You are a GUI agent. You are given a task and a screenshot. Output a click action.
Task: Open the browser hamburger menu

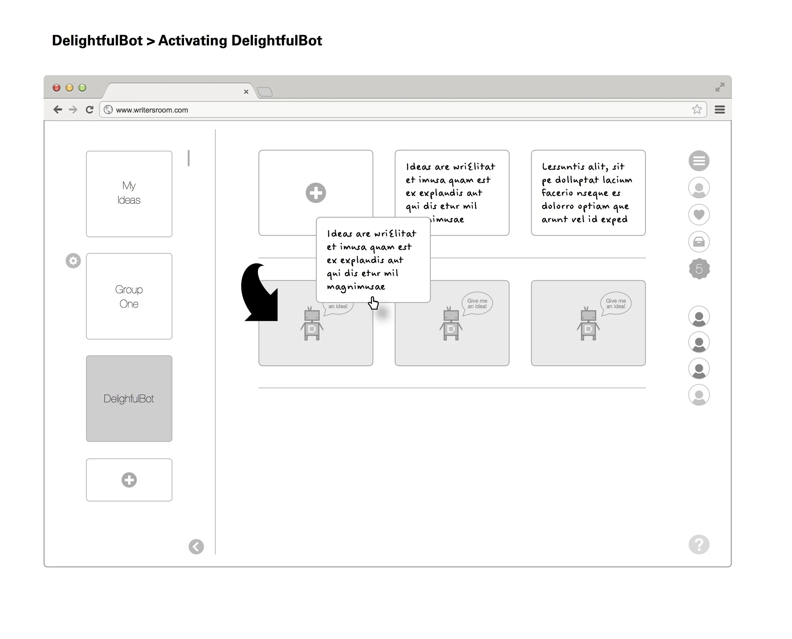(x=719, y=110)
